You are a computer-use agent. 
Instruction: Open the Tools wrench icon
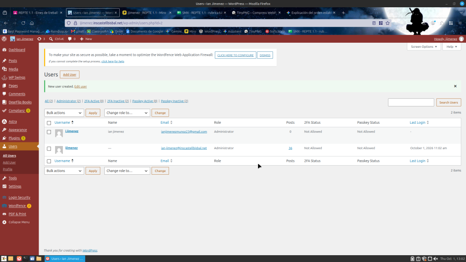(x=5, y=178)
